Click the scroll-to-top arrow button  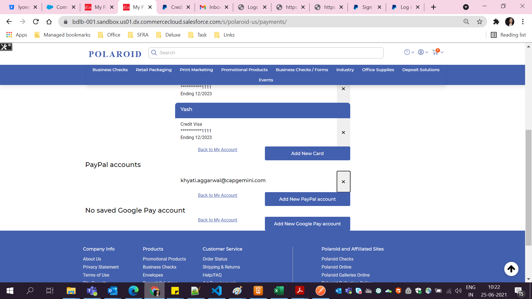(x=511, y=269)
